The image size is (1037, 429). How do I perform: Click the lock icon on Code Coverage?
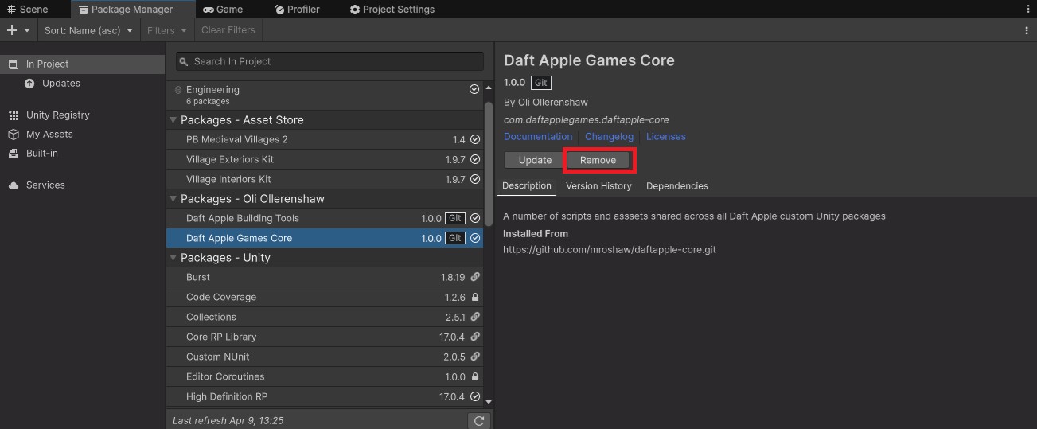tap(475, 297)
